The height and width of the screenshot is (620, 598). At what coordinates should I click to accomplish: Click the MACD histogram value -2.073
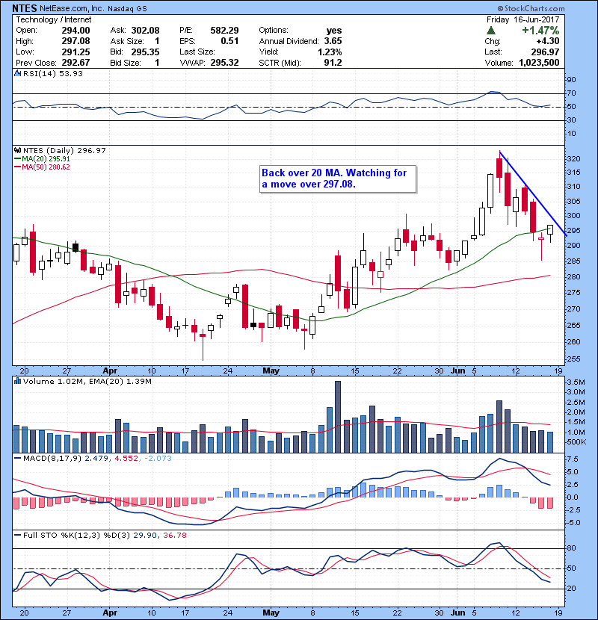click(158, 459)
